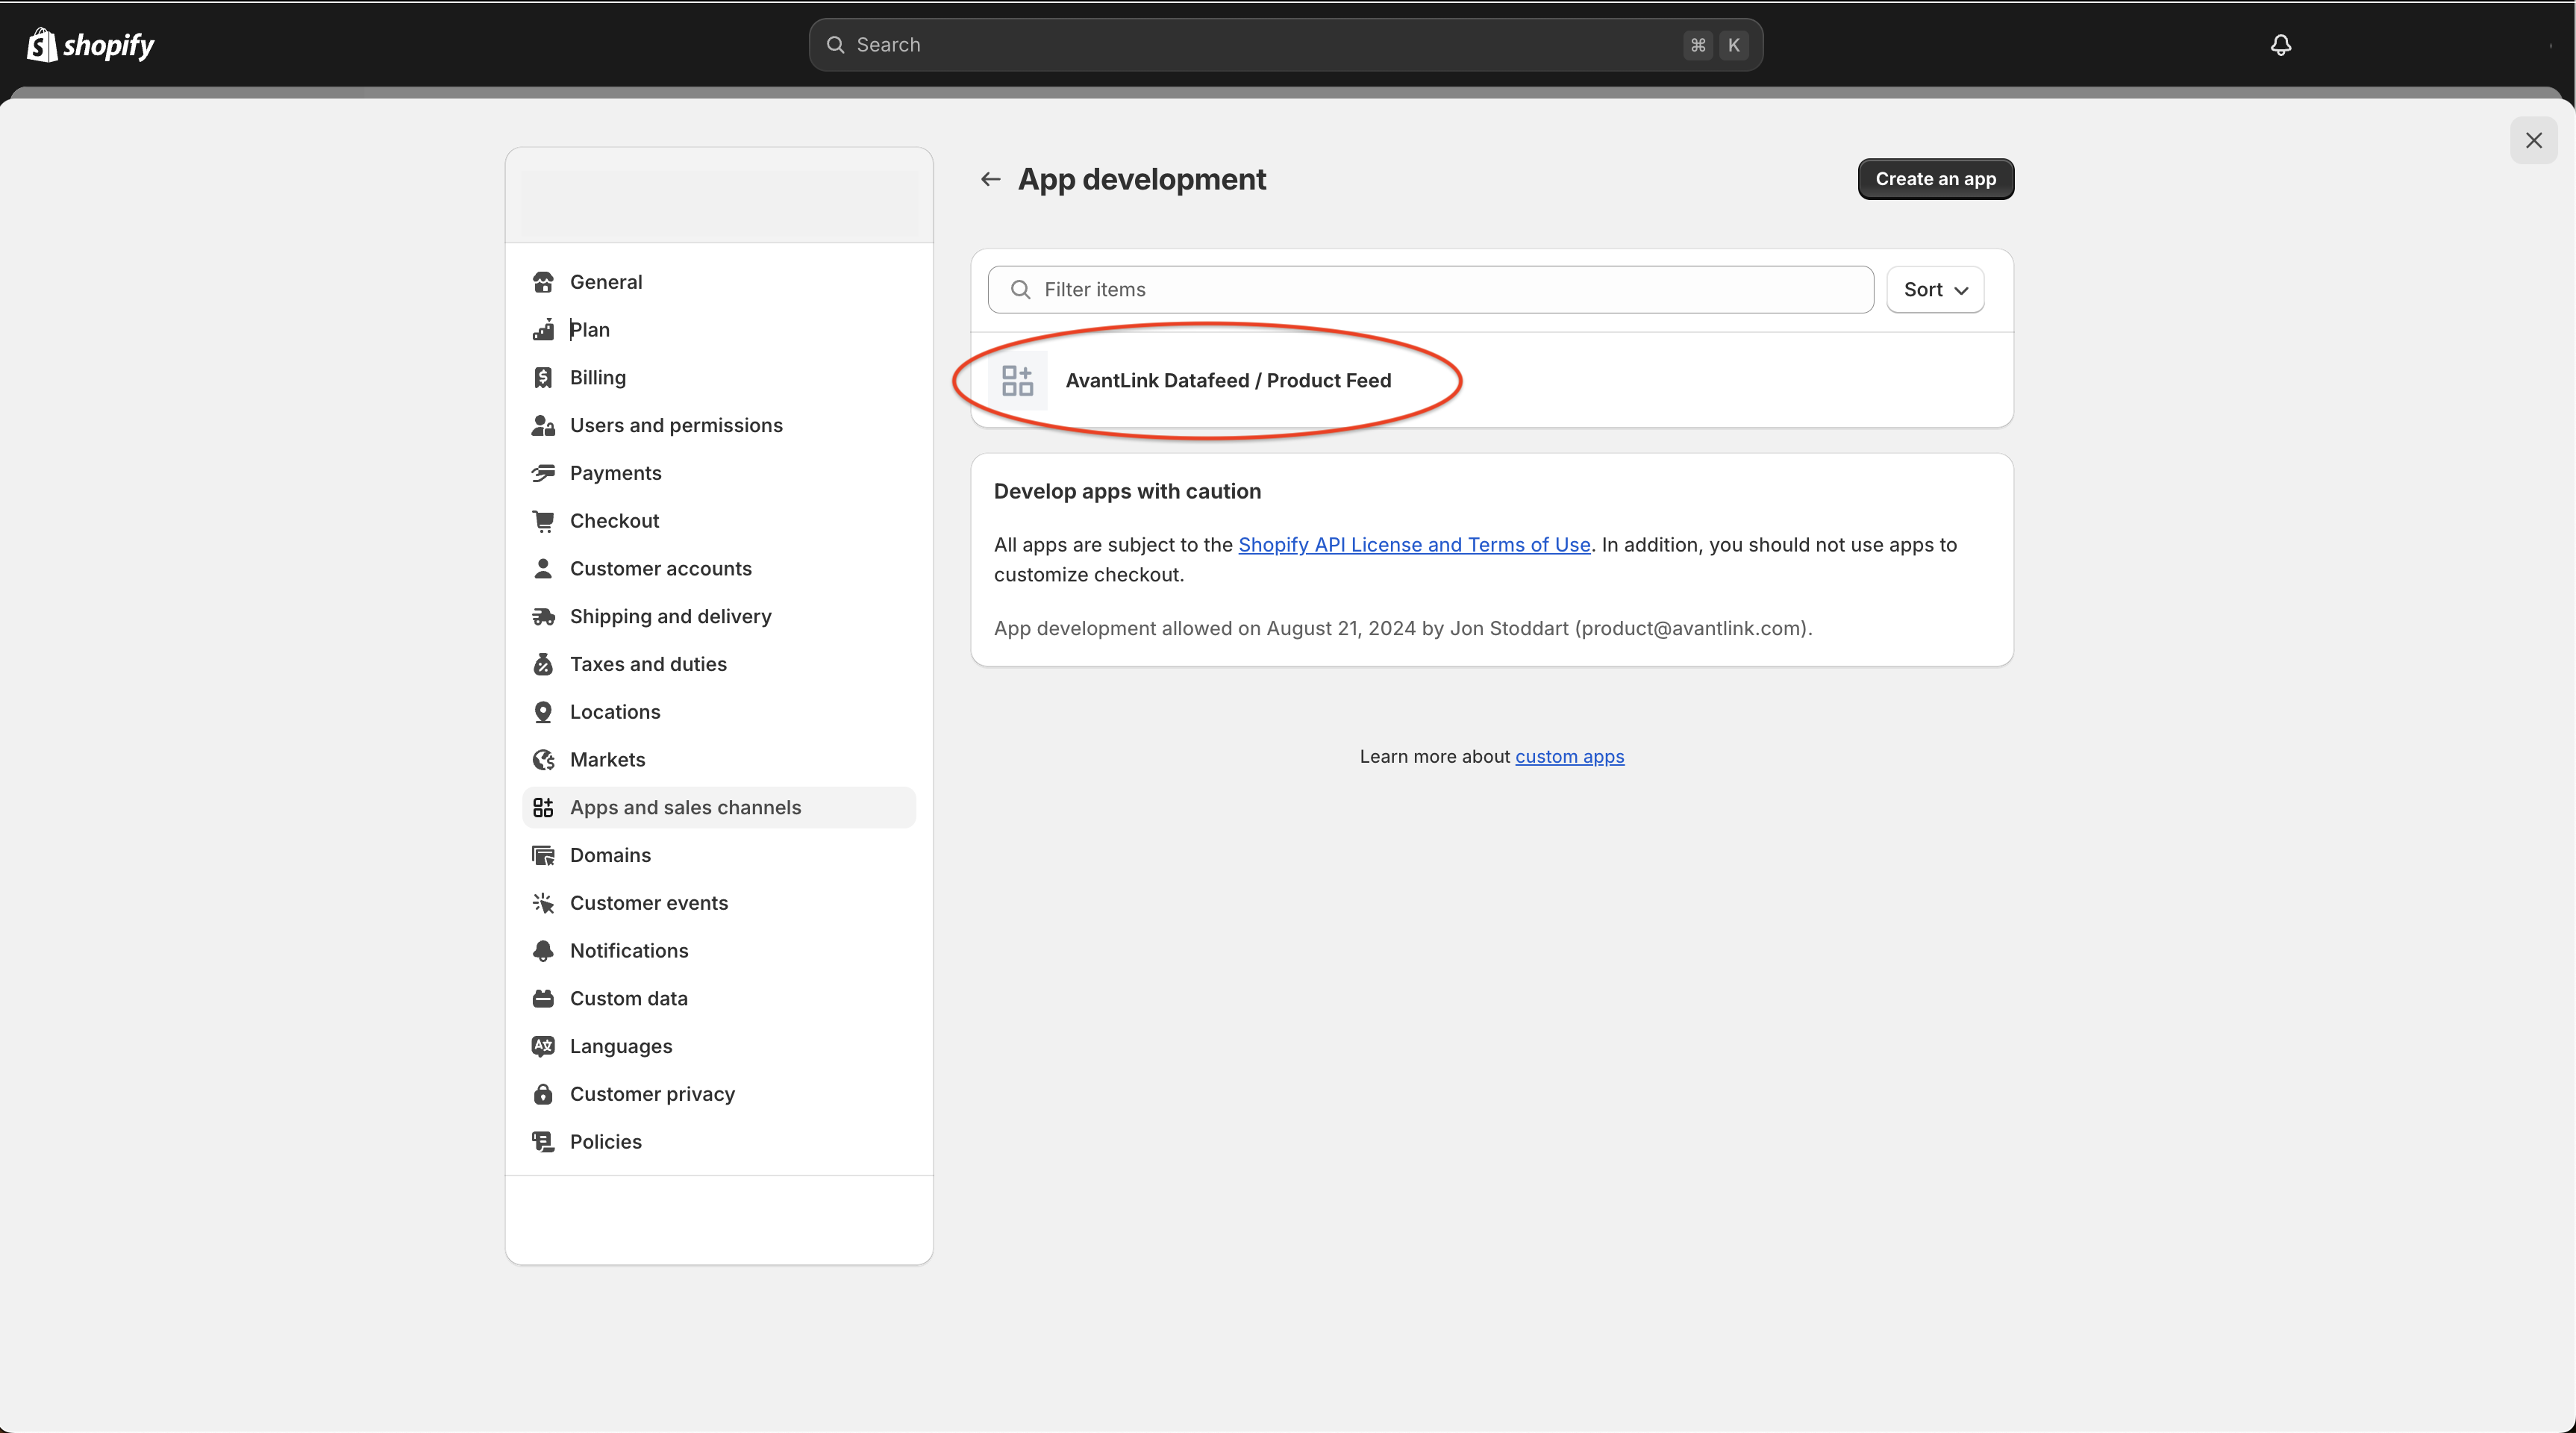
Task: Click the Plan icon in settings sidebar
Action: coord(543,330)
